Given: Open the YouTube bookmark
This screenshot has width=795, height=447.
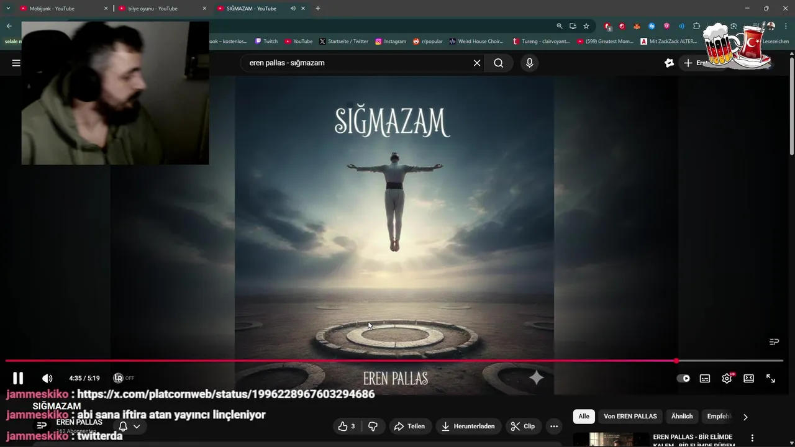Looking at the screenshot, I should (299, 42).
